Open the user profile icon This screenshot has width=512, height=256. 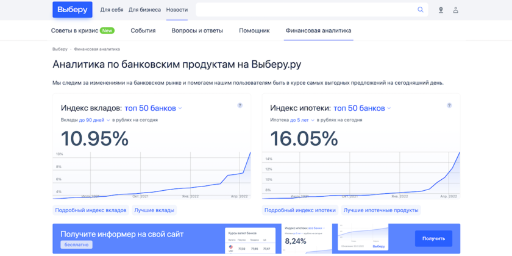click(455, 10)
